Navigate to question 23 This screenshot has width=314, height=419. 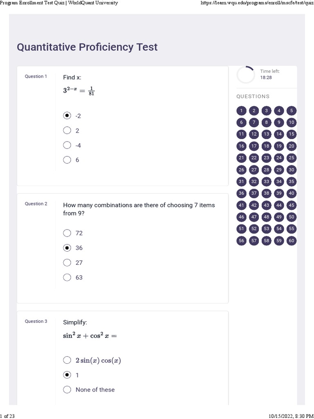point(267,158)
